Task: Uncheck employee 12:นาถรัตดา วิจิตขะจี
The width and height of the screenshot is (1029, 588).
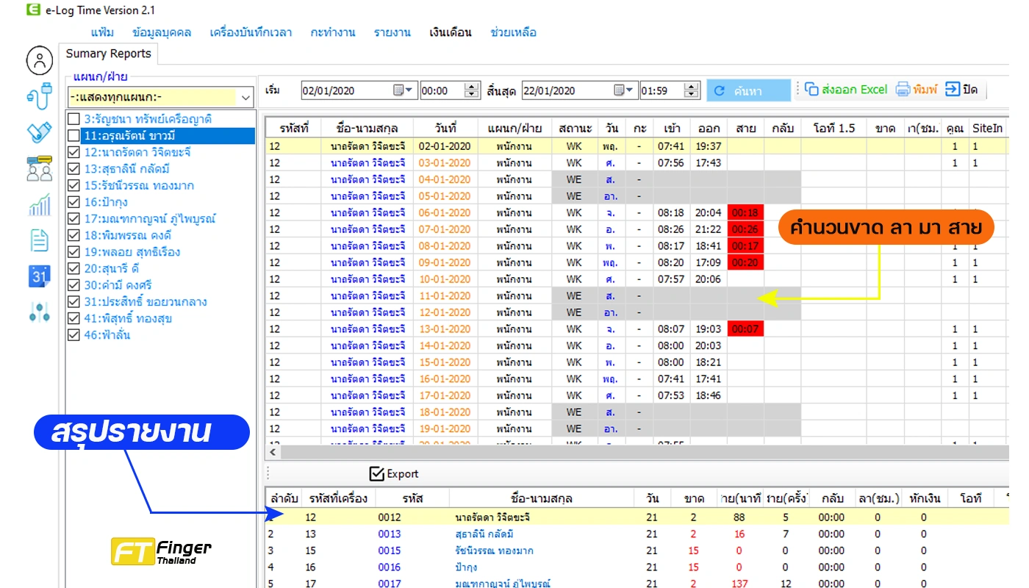Action: (x=73, y=152)
